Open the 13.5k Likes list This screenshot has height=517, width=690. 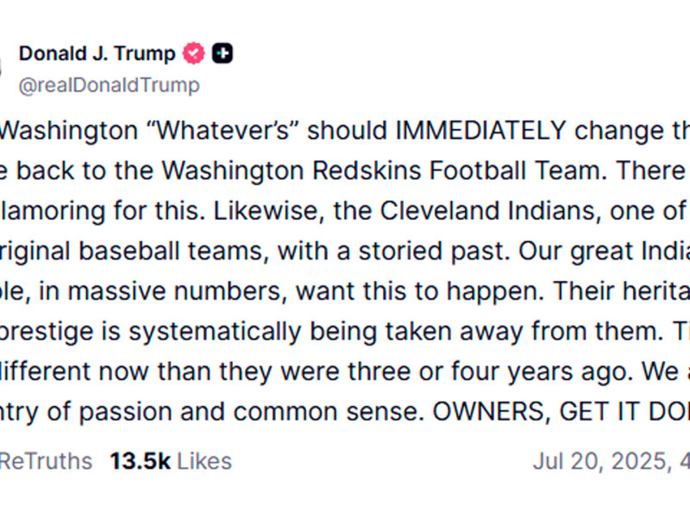171,461
